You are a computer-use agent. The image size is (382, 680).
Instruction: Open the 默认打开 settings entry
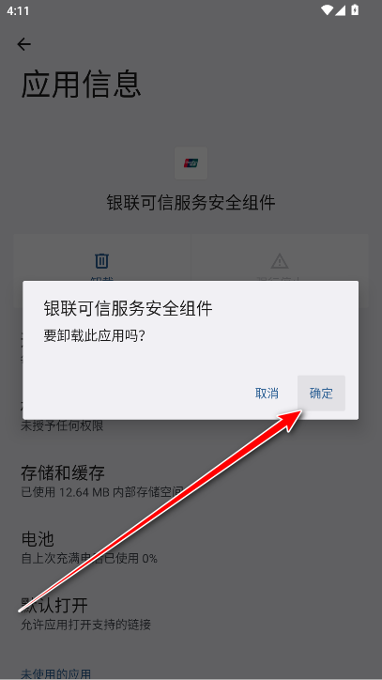pos(191,612)
